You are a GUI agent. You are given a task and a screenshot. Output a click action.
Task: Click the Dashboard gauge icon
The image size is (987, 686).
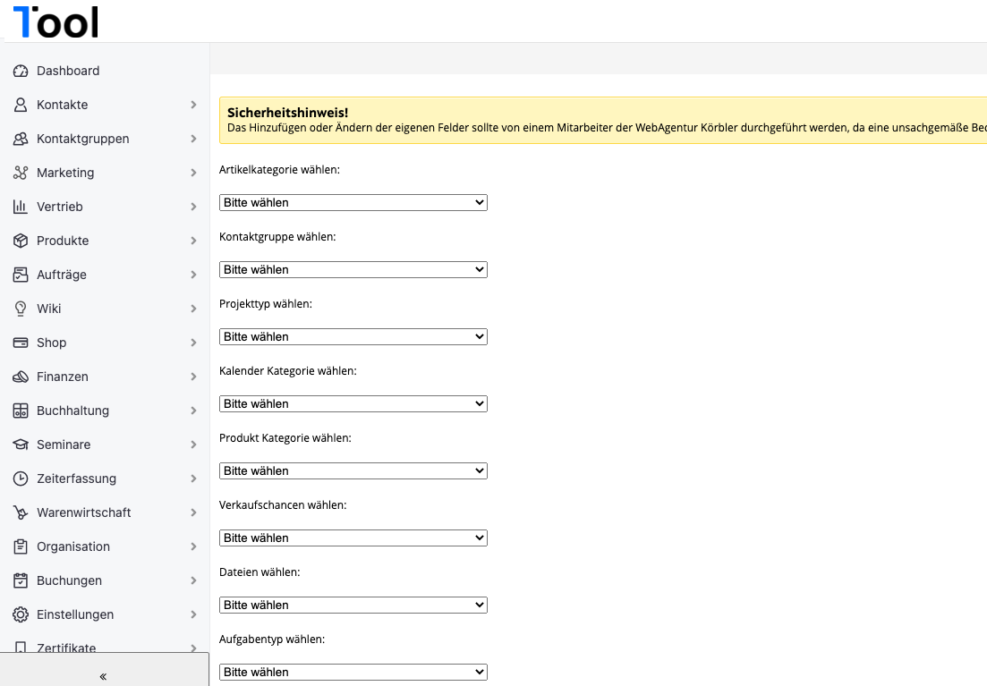pos(21,71)
